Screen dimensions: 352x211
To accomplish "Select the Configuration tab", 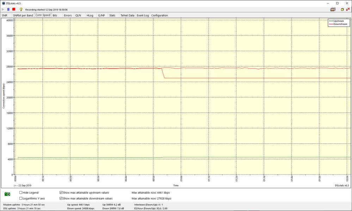I will click(x=160, y=15).
